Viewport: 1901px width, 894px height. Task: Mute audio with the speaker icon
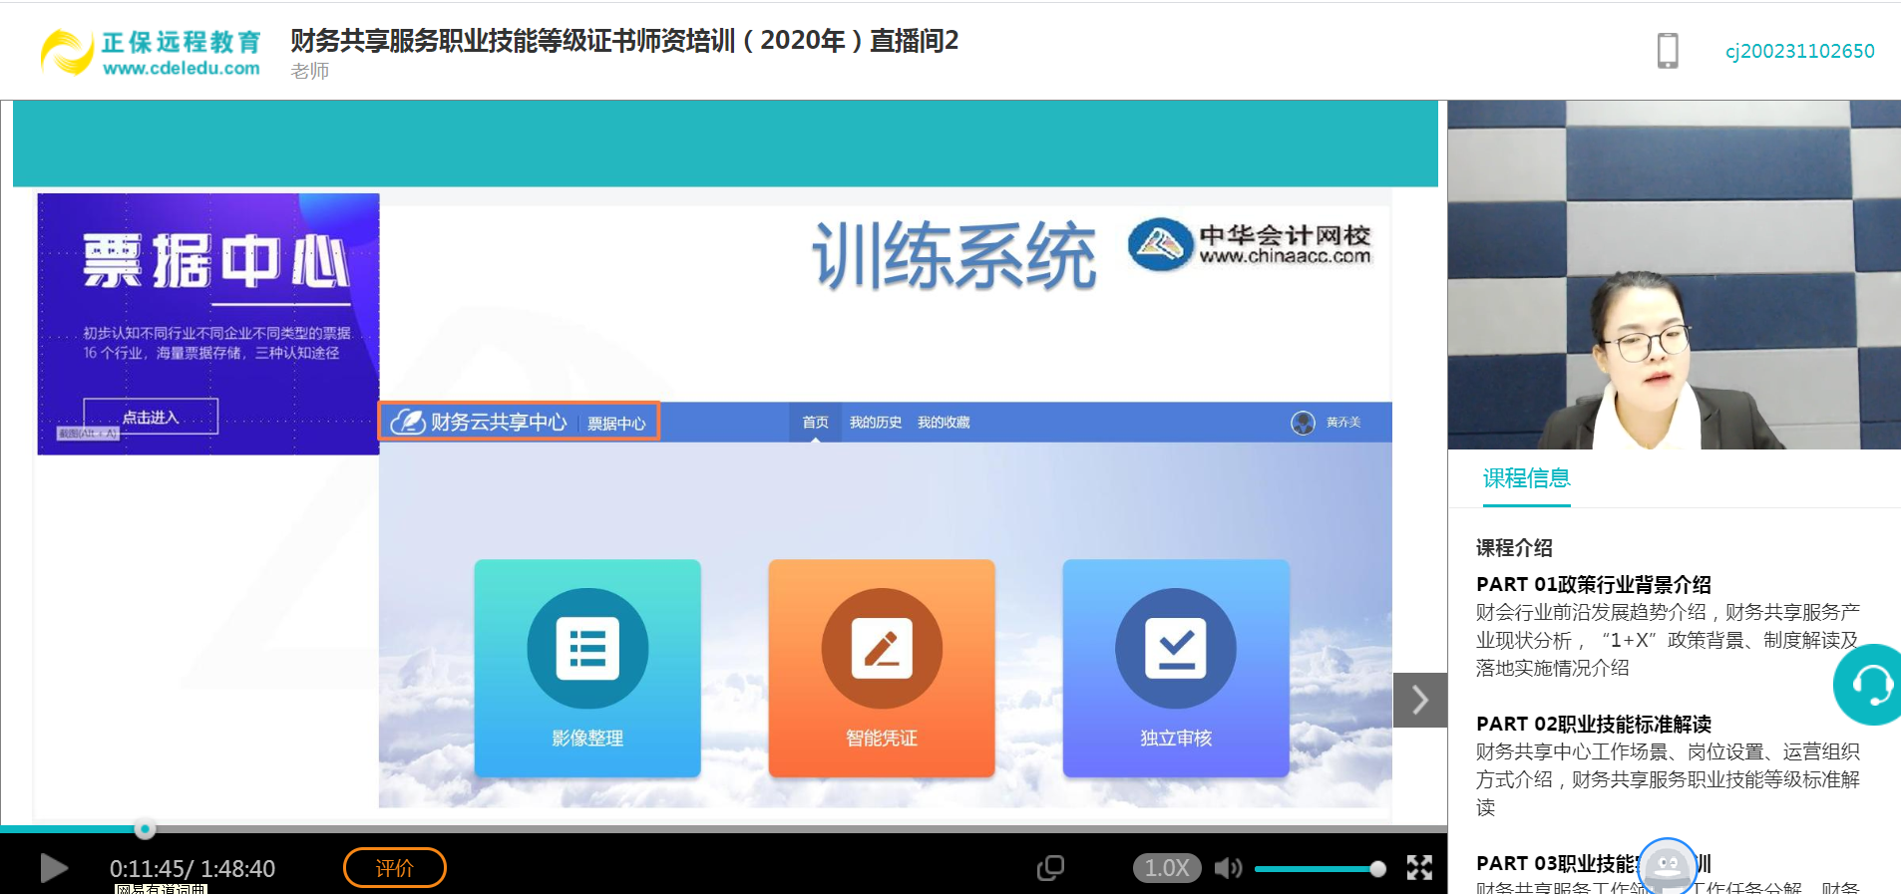(x=1228, y=868)
